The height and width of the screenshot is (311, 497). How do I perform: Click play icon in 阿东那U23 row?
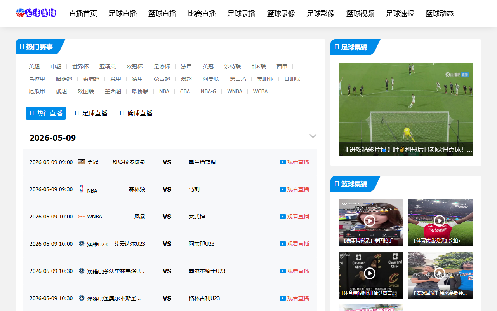283,244
